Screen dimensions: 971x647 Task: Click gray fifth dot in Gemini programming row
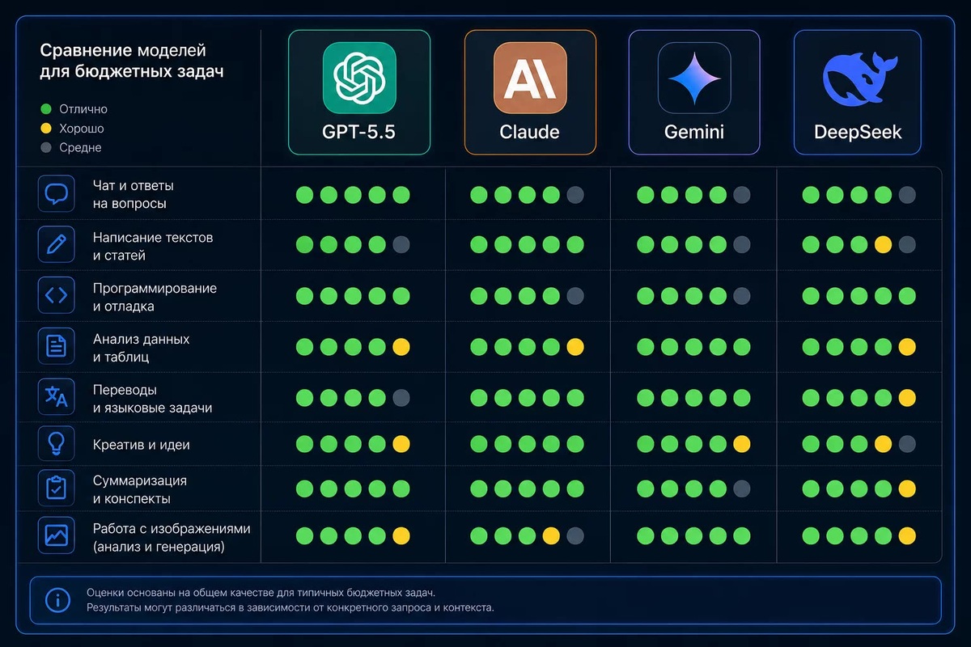coord(741,296)
